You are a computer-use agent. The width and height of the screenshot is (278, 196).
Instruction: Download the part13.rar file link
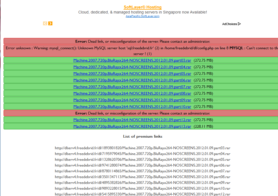(x=132, y=126)
